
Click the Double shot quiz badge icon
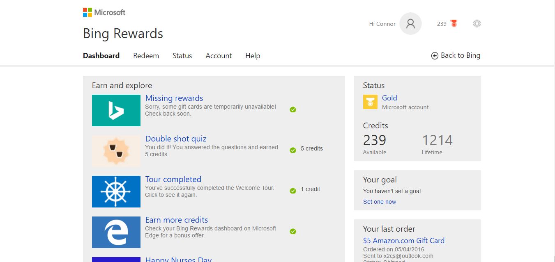pos(116,151)
